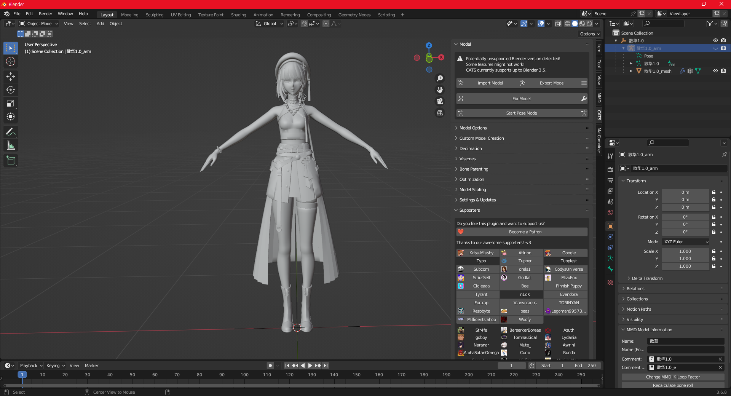Select the Rotate tool in the viewport toolbar
Image resolution: width=731 pixels, height=396 pixels.
11,90
